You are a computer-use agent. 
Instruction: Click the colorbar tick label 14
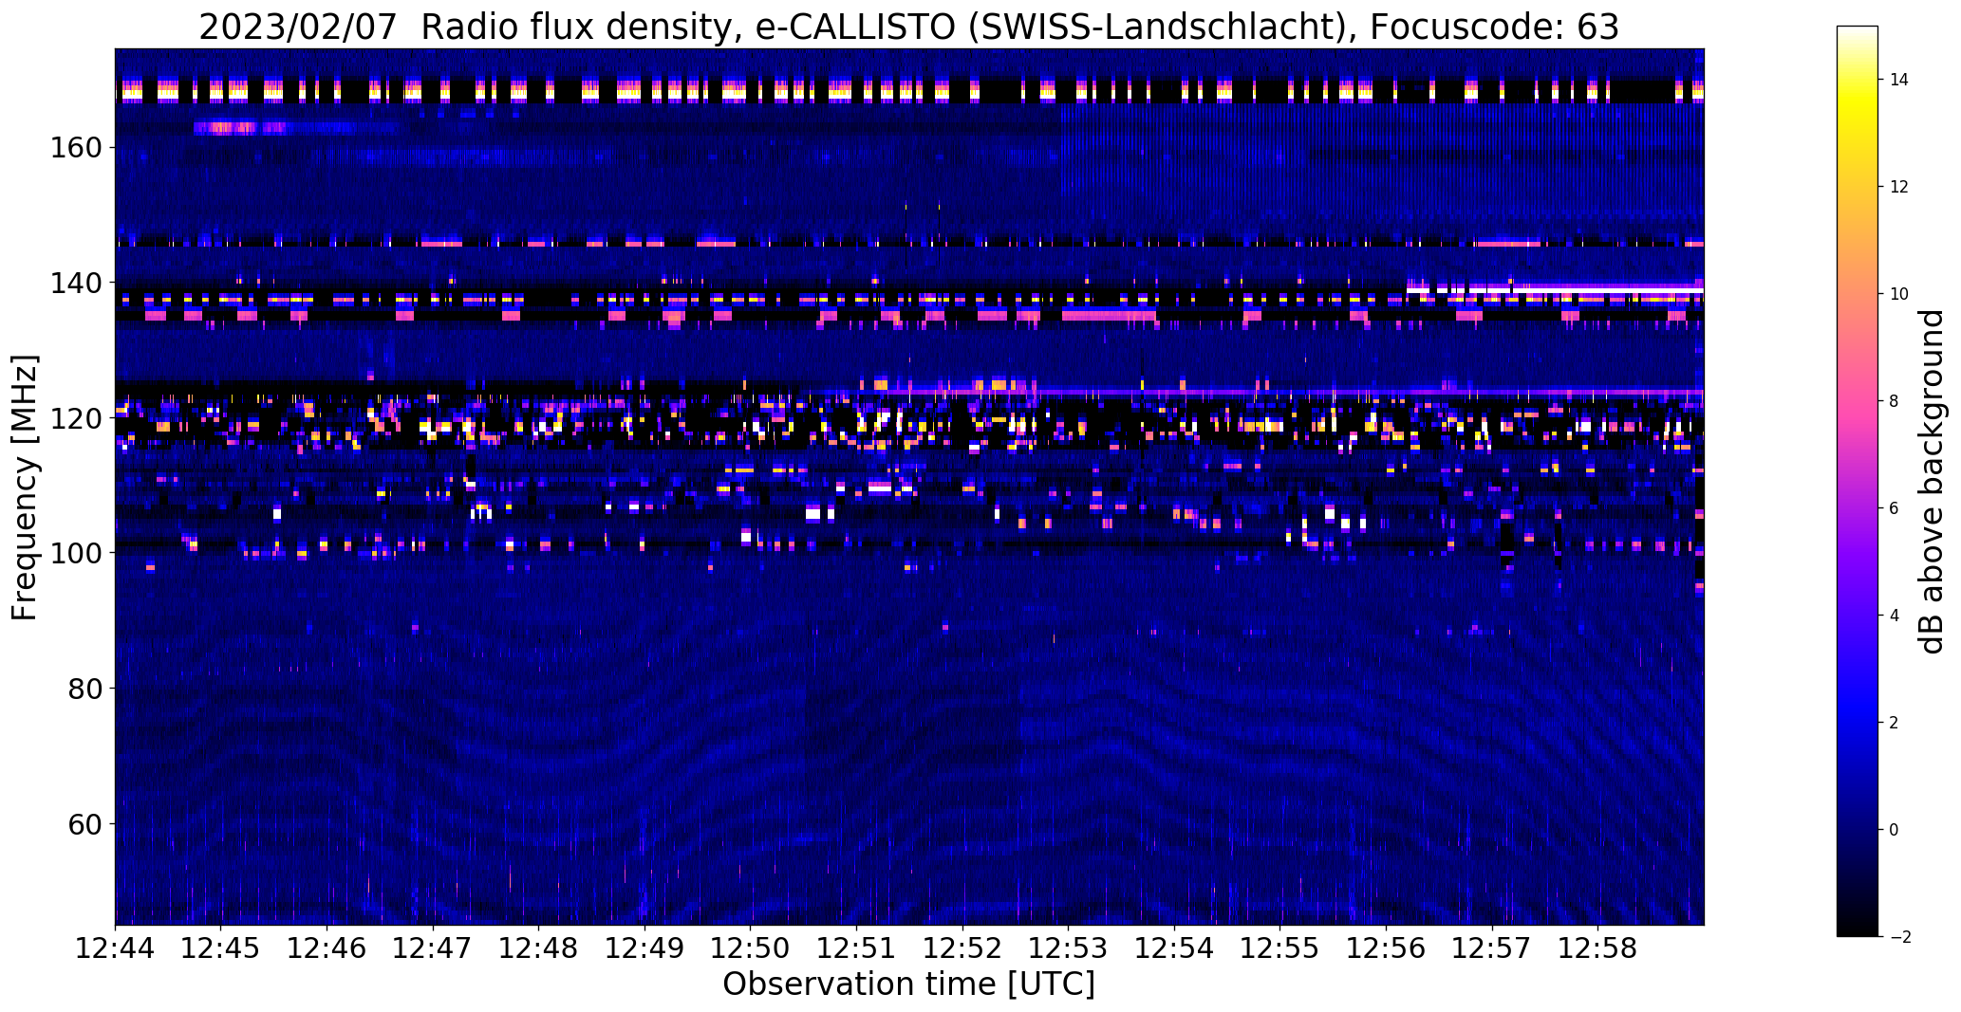1899,80
